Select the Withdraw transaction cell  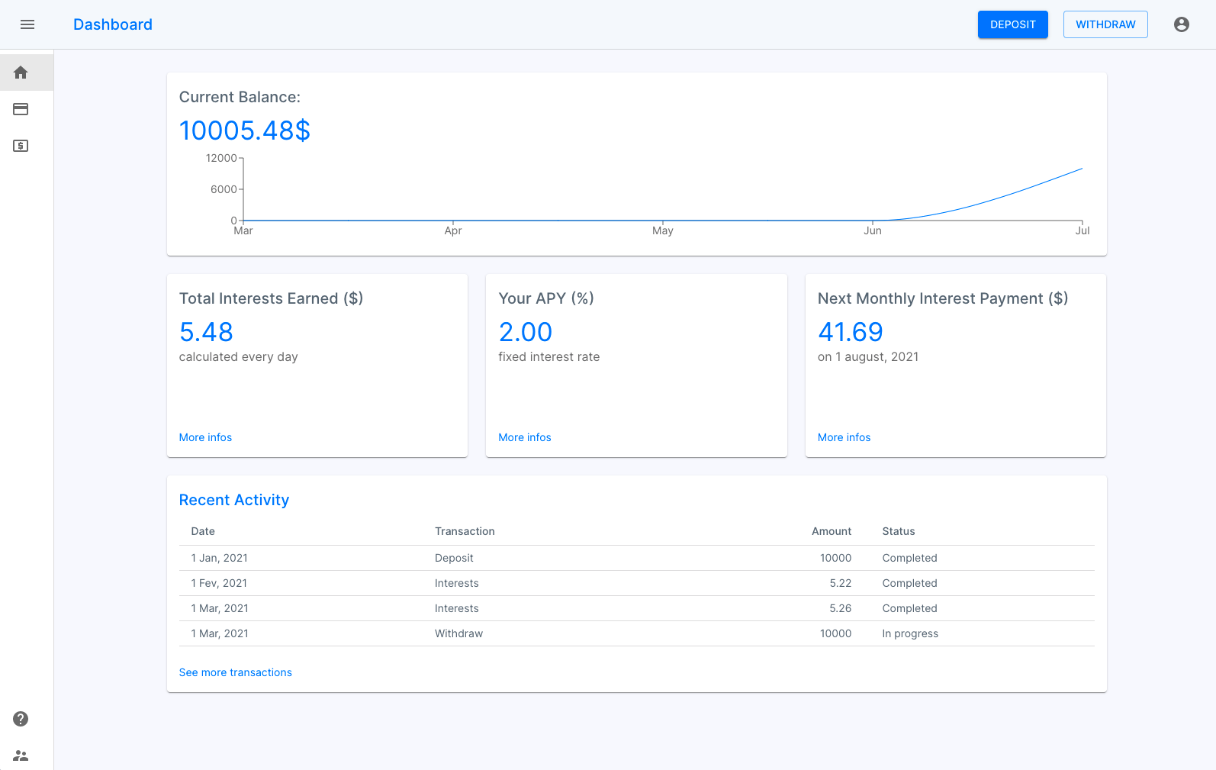pyautogui.click(x=458, y=633)
